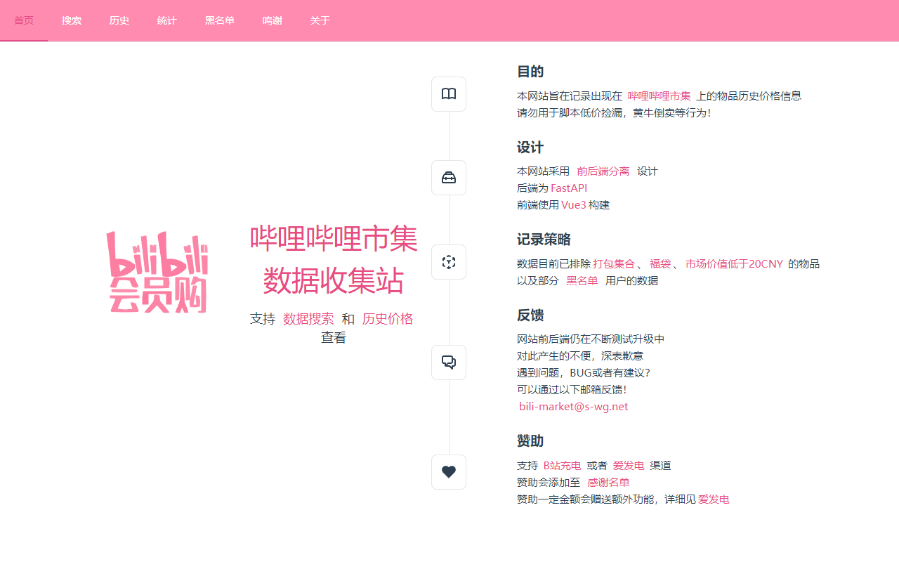Click the text 网站前后端仍在不断测试升级中
Screen dimensions: 899x562
[591, 339]
